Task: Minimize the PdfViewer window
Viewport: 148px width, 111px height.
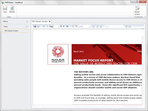Action: click(133, 2)
